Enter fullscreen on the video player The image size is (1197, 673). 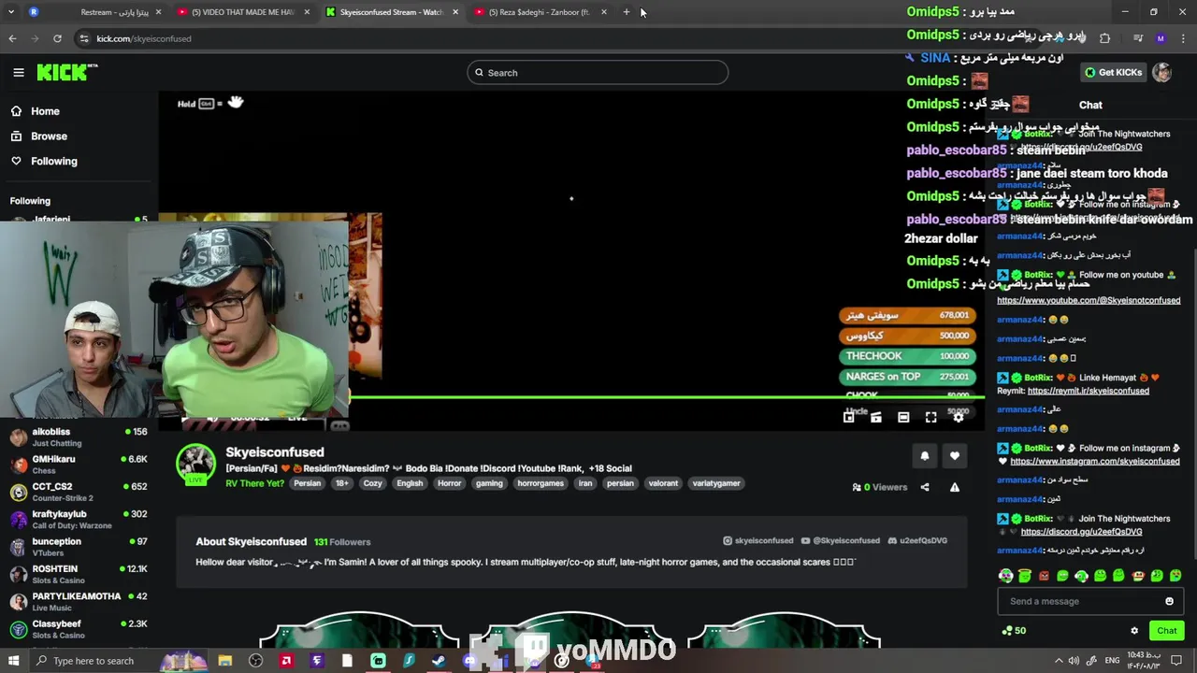coord(930,417)
